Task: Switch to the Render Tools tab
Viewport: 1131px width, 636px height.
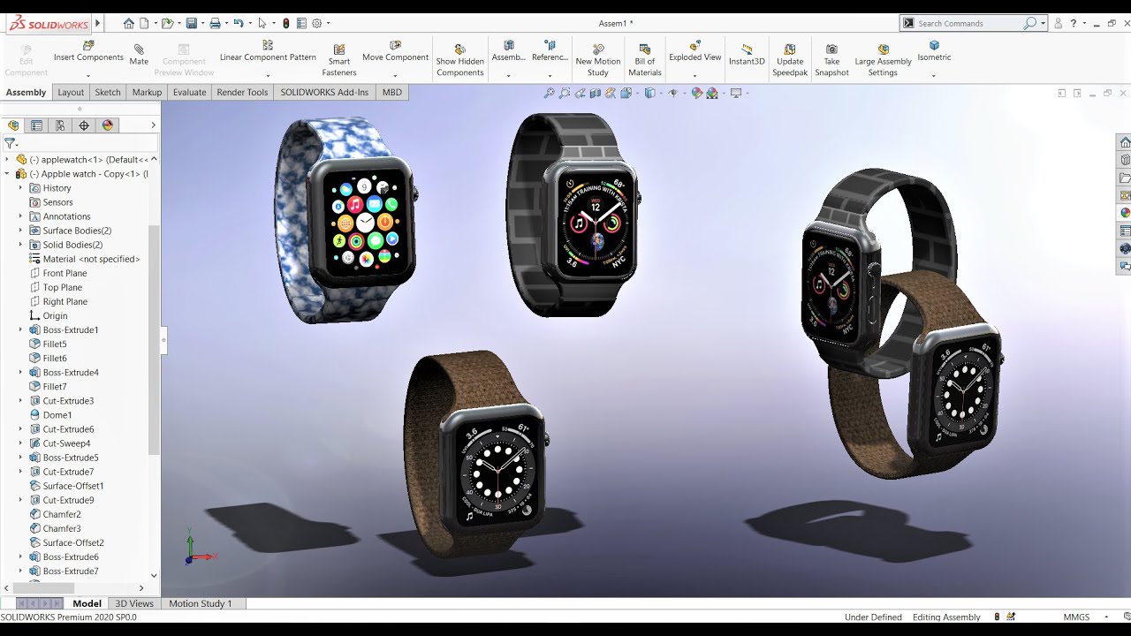Action: (x=242, y=92)
